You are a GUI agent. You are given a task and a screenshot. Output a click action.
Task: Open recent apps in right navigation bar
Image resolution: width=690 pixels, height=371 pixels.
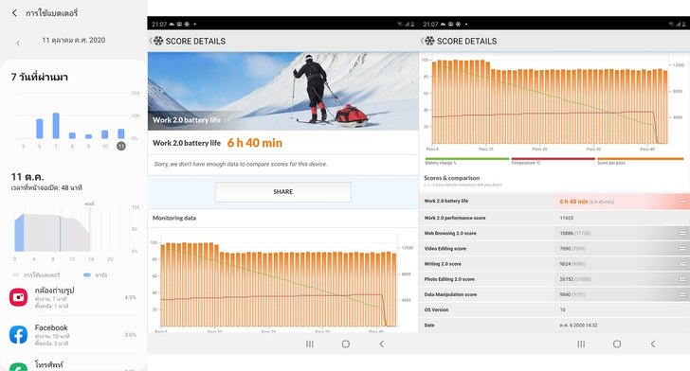(581, 344)
